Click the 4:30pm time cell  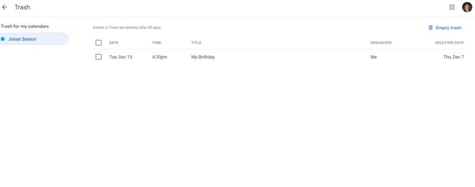160,57
